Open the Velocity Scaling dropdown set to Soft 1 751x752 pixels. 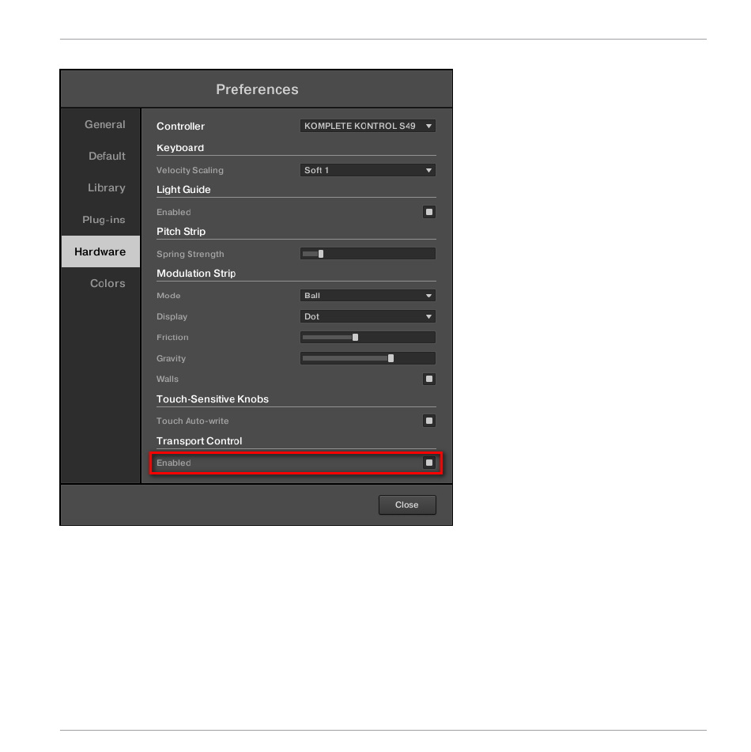tap(368, 170)
